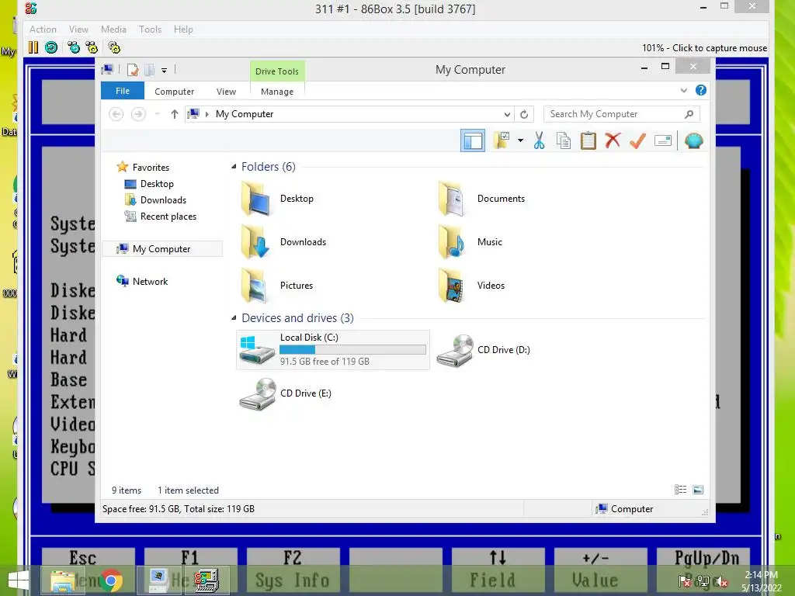Open 86Box settings gear icon
The width and height of the screenshot is (795, 596).
point(114,47)
